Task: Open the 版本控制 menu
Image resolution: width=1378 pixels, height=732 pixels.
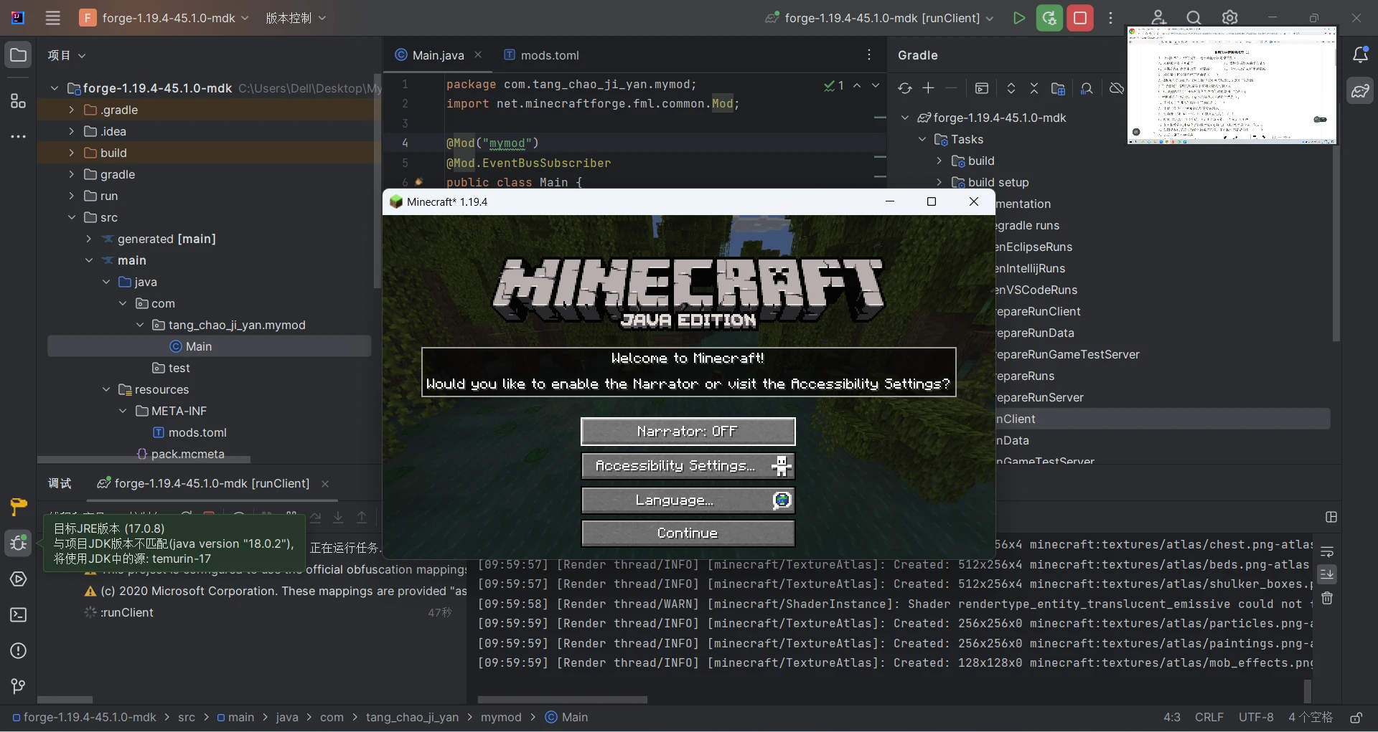Action: pos(295,18)
